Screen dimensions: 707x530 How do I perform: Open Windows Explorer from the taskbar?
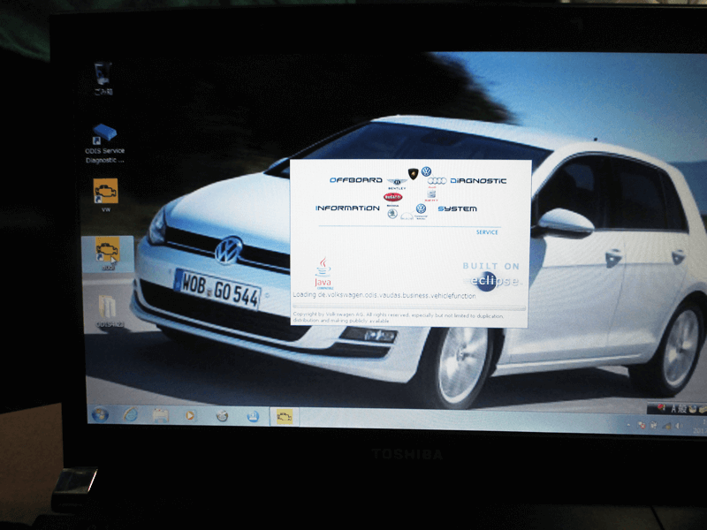pyautogui.click(x=161, y=415)
